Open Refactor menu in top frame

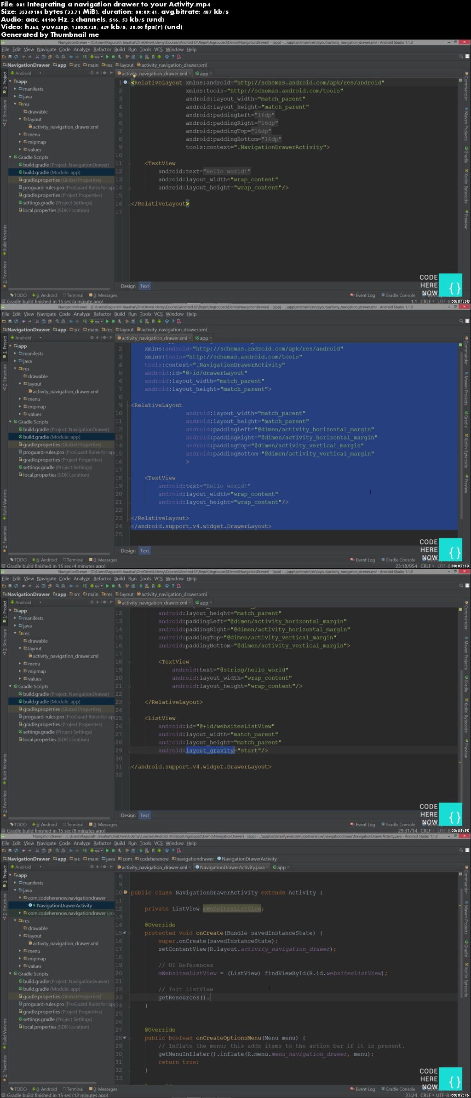[102, 50]
